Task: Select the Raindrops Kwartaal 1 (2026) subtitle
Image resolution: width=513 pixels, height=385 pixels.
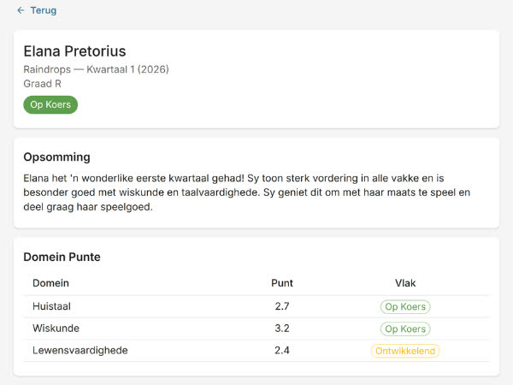Action: pos(96,69)
